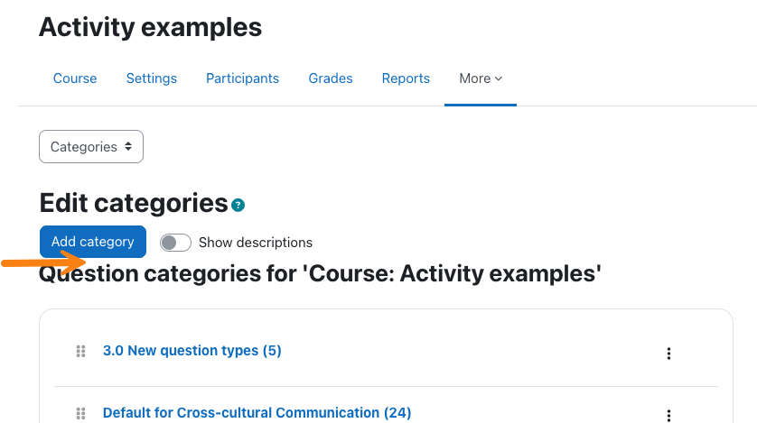Screen dimensions: 757x423
Task: Click the Show descriptions label text
Action: [x=256, y=243]
